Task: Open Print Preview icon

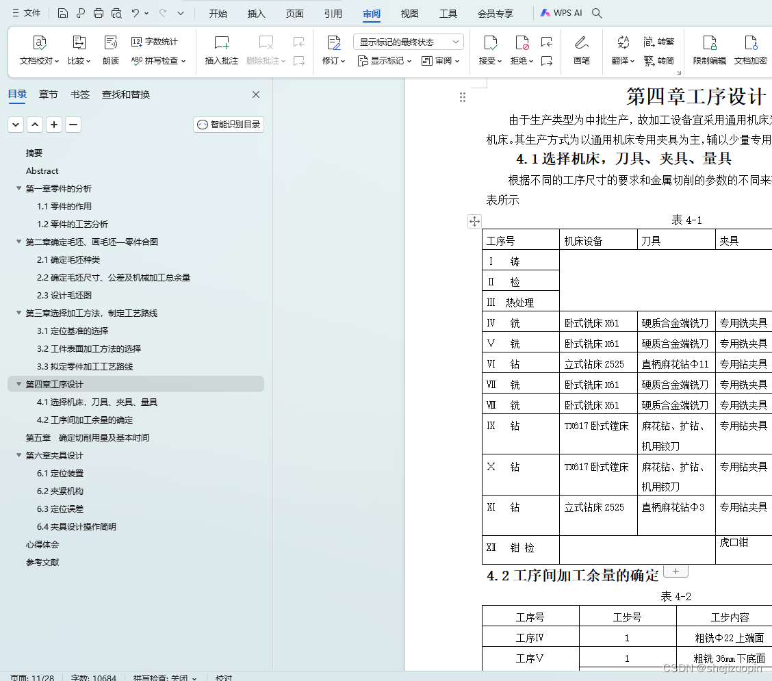Action: tap(116, 13)
